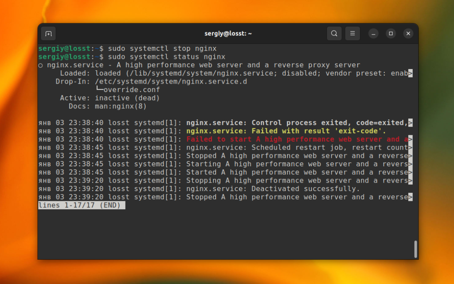Click the 'Deactivated successfully' log line

coord(199,188)
